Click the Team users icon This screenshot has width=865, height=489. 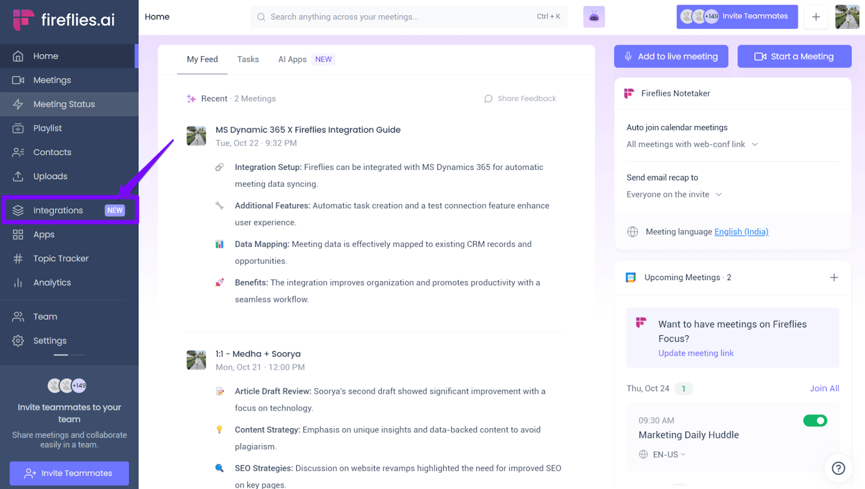point(18,317)
